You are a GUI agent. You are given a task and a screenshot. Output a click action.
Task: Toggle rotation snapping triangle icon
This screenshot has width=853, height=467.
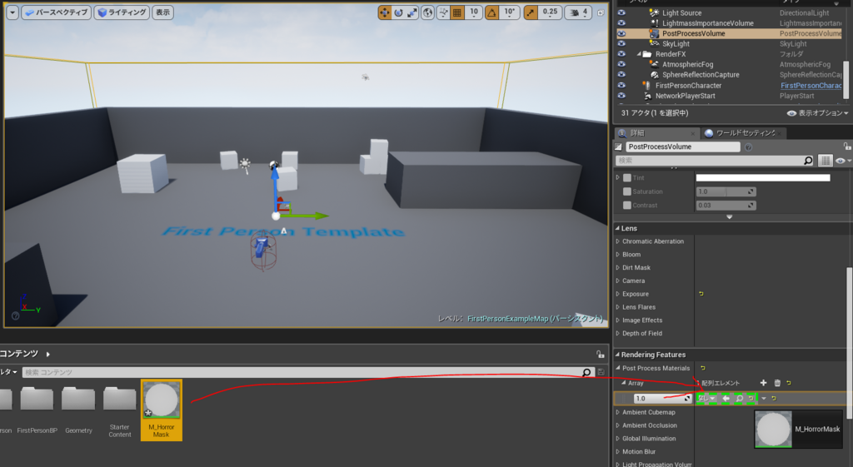point(491,12)
